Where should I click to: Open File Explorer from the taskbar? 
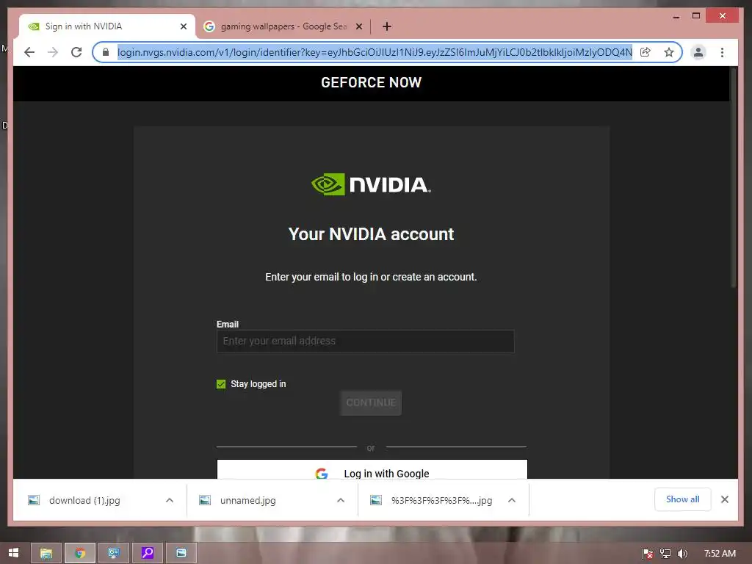tap(46, 553)
